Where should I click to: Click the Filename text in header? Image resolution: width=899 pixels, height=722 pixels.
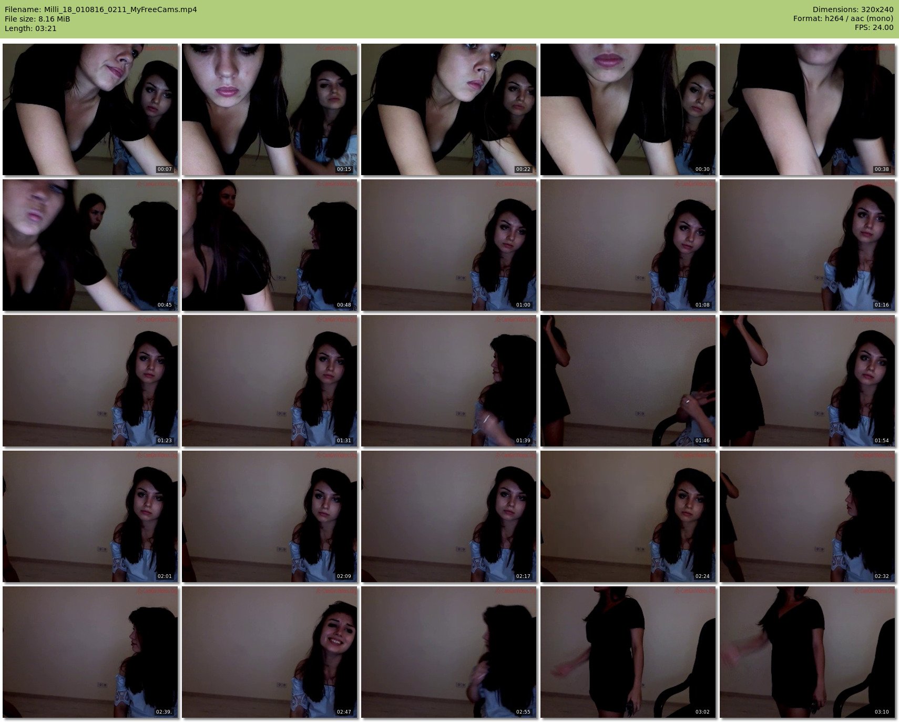click(101, 9)
